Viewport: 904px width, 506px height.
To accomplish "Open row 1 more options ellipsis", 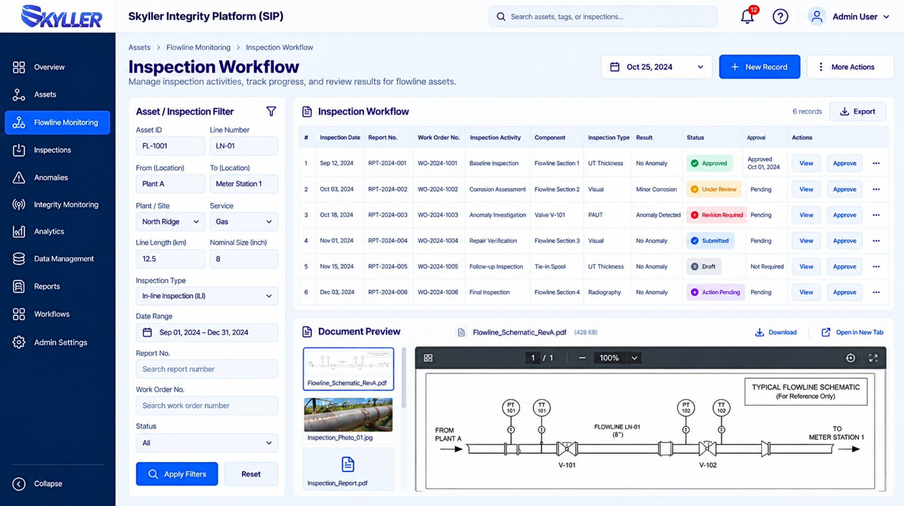I will point(876,163).
